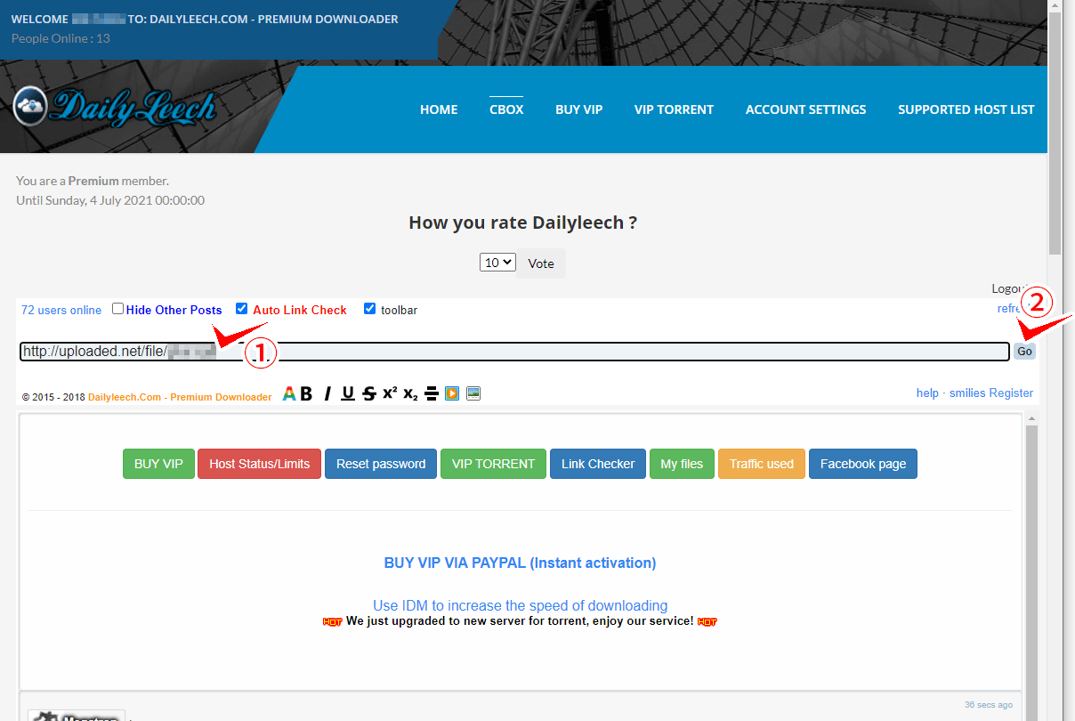Click Dailyleech.Com - Premium Downloader link

pyautogui.click(x=180, y=397)
